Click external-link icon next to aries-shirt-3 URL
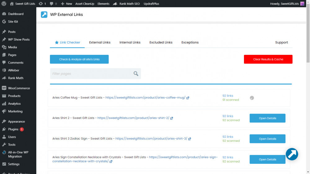Viewport: 310px width, 174px height. 189,139
